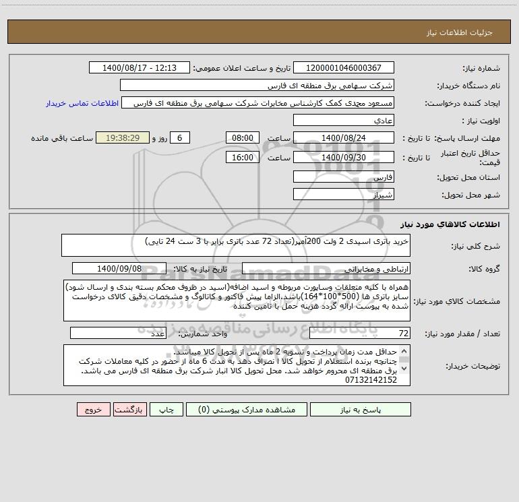
Task: Click quantity field showing 72
Action: 360,333
